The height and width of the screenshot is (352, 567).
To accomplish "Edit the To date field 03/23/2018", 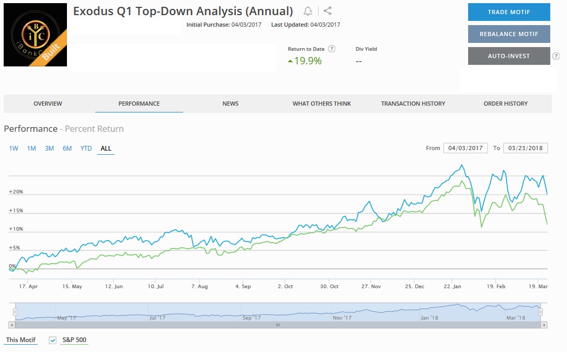I will click(x=525, y=148).
